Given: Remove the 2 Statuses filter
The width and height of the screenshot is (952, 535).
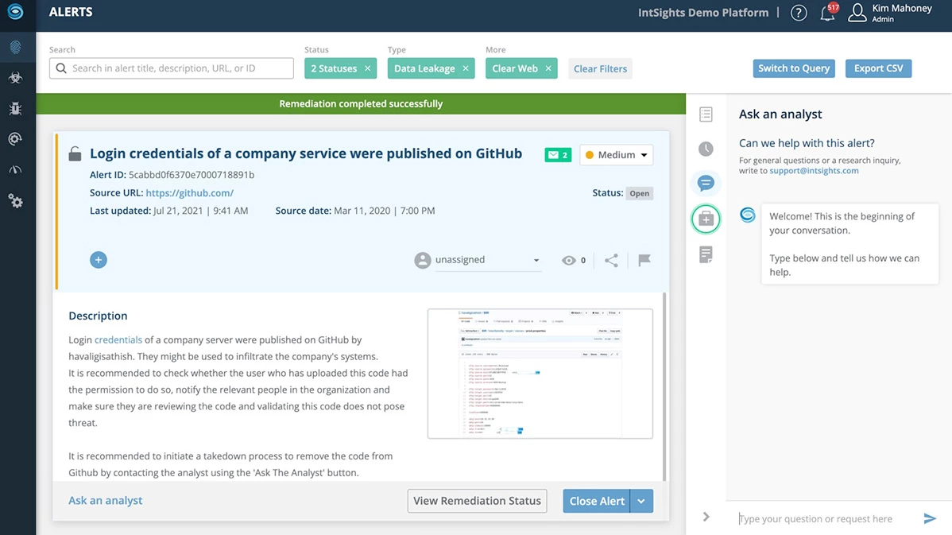Looking at the screenshot, I should click(x=367, y=68).
